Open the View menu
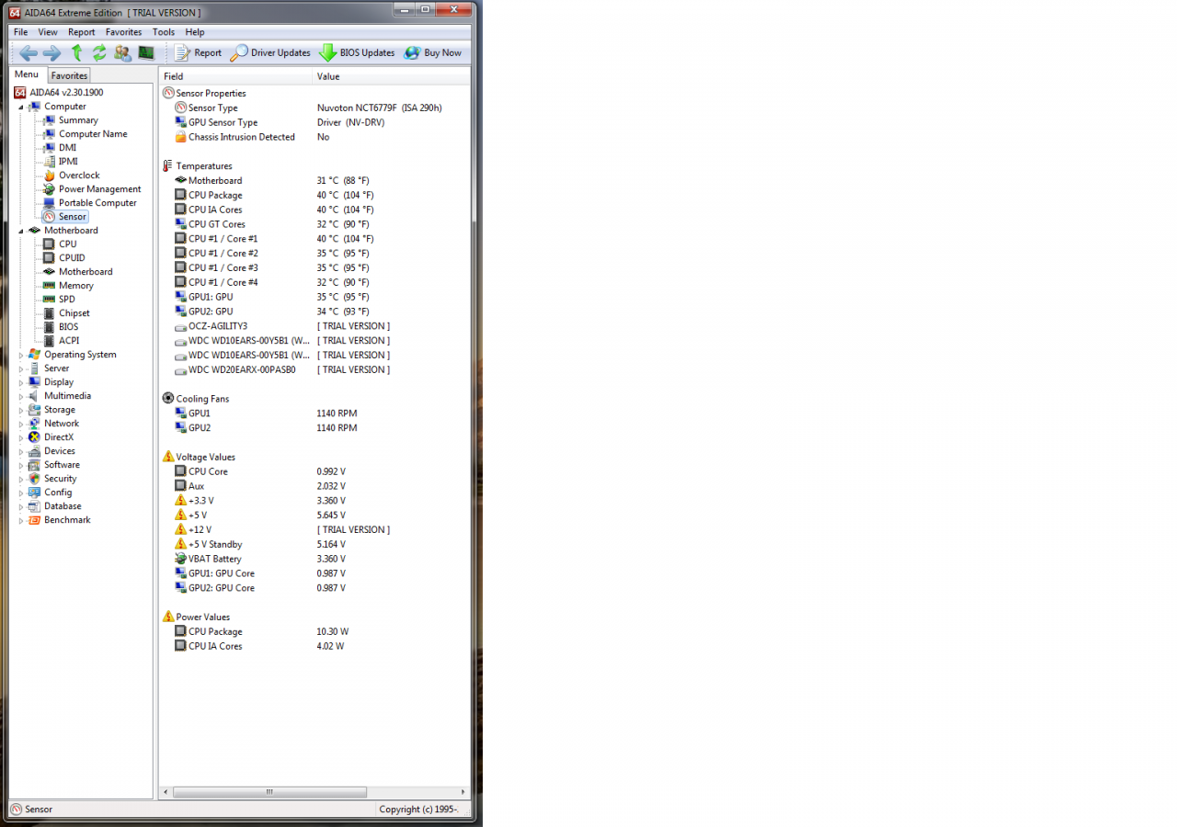This screenshot has width=1177, height=827. 48,32
